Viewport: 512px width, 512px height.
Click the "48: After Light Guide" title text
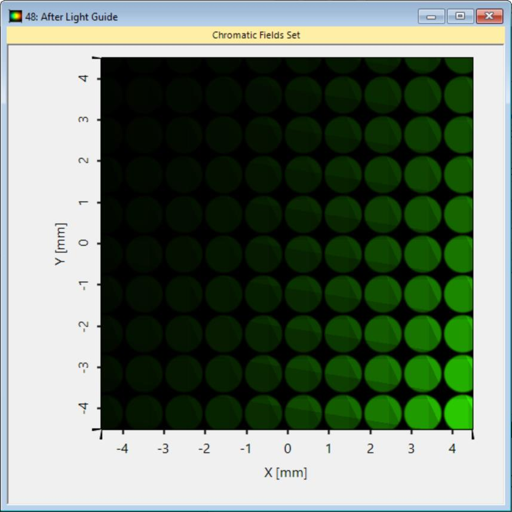pyautogui.click(x=71, y=17)
